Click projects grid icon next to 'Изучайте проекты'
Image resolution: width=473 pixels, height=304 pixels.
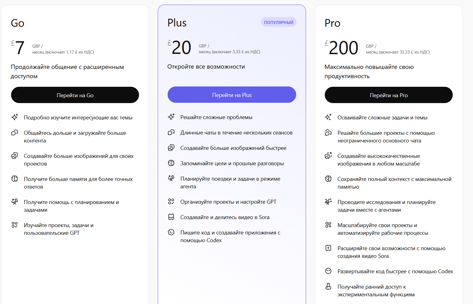pyautogui.click(x=14, y=225)
